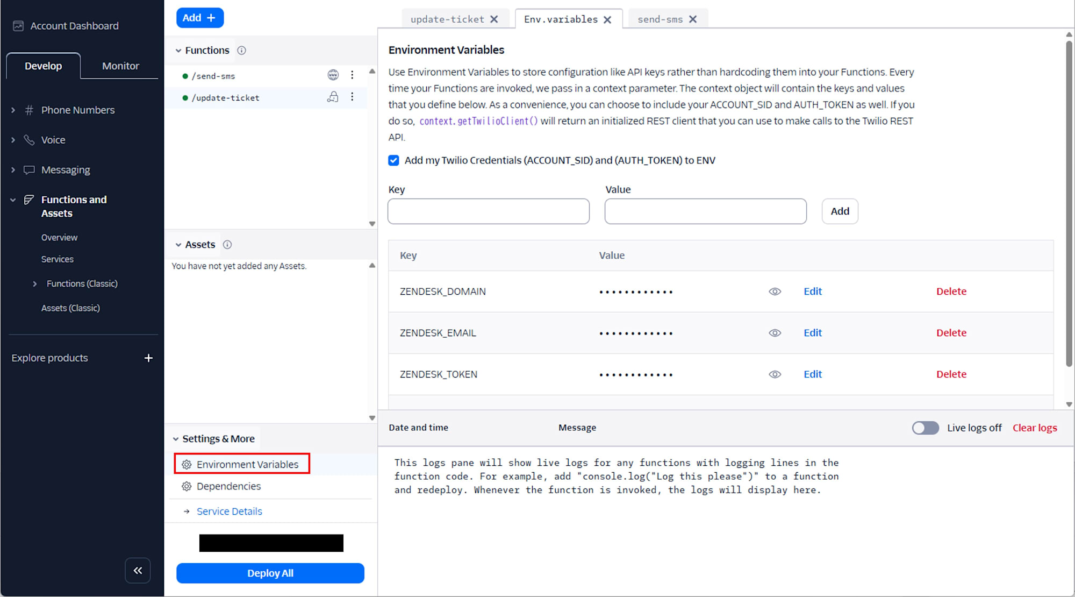Click the Voice phone icon
The width and height of the screenshot is (1075, 597).
(30, 140)
